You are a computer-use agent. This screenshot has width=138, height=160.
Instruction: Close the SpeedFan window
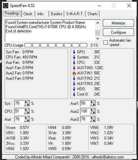click(x=129, y=6)
